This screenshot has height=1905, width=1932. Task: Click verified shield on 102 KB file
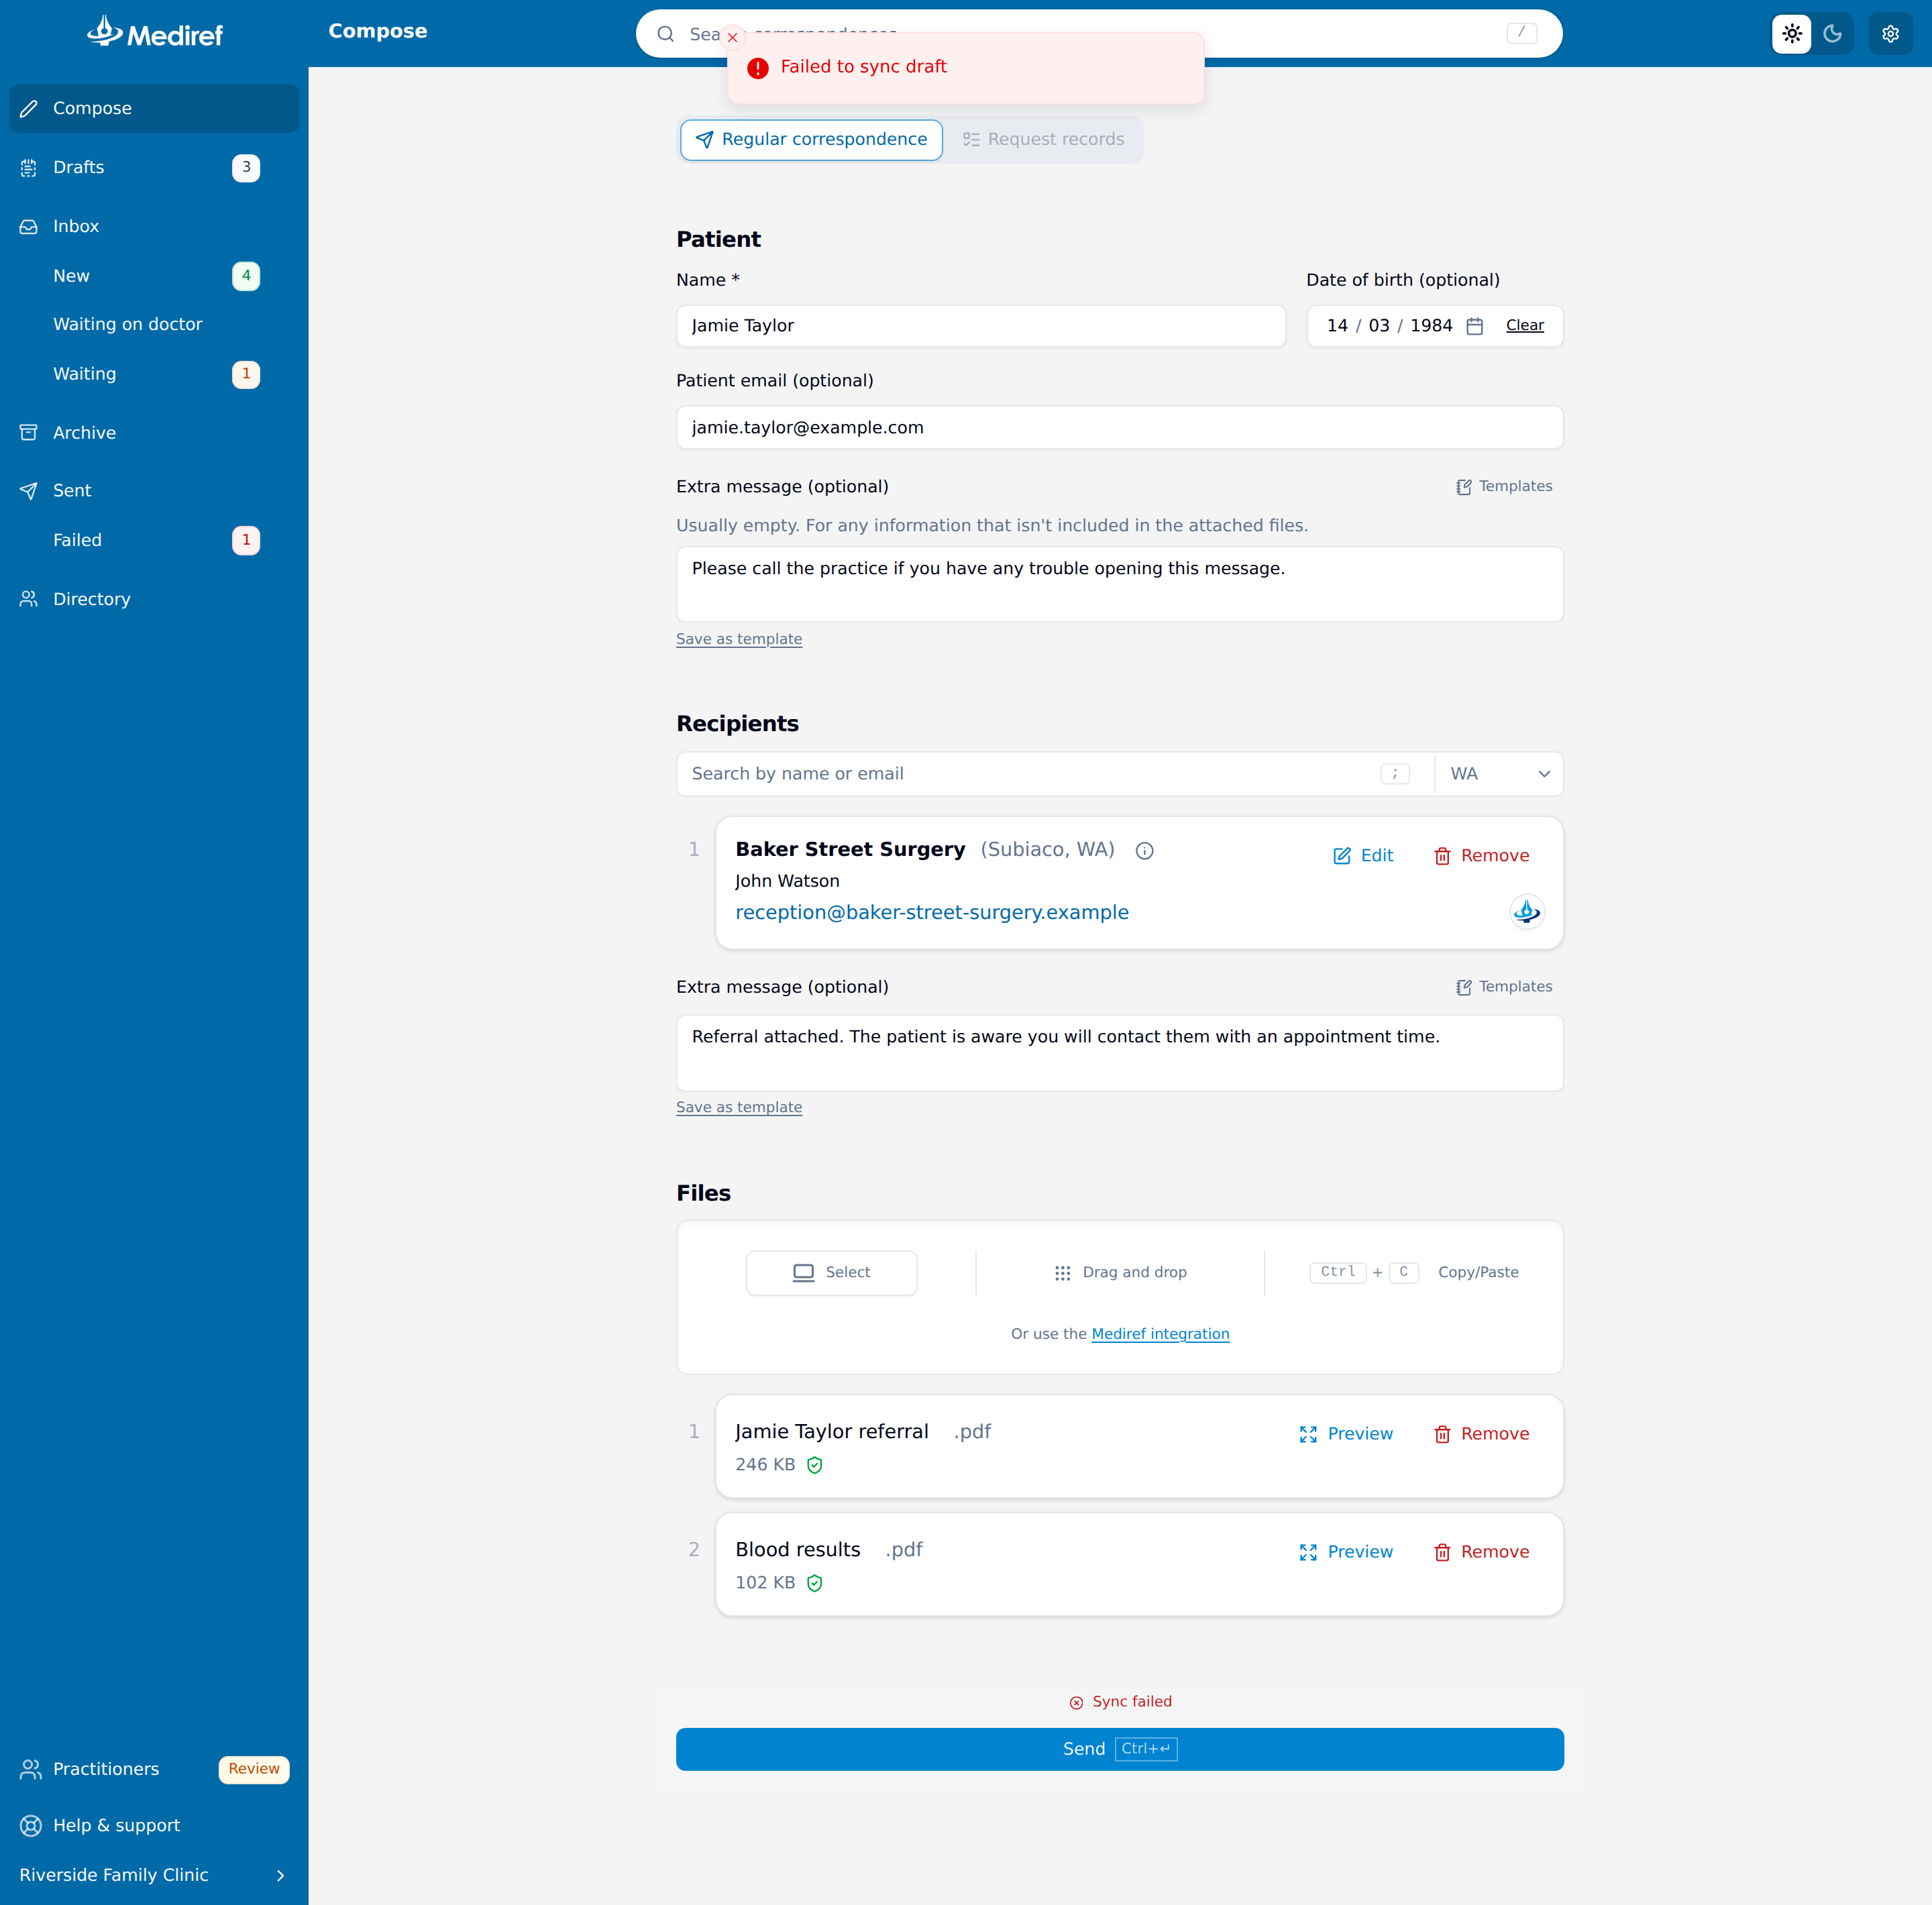click(x=814, y=1583)
